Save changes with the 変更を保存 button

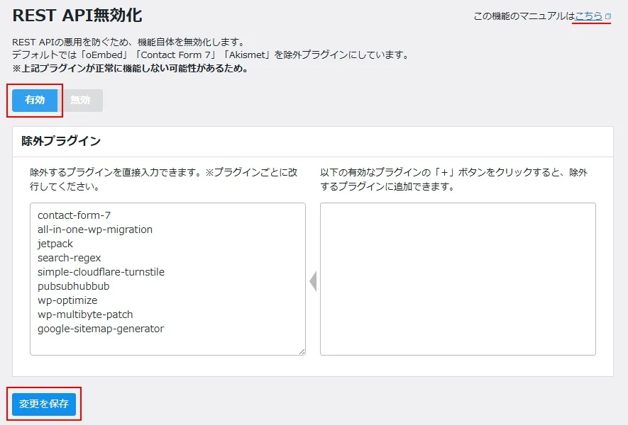coord(44,404)
